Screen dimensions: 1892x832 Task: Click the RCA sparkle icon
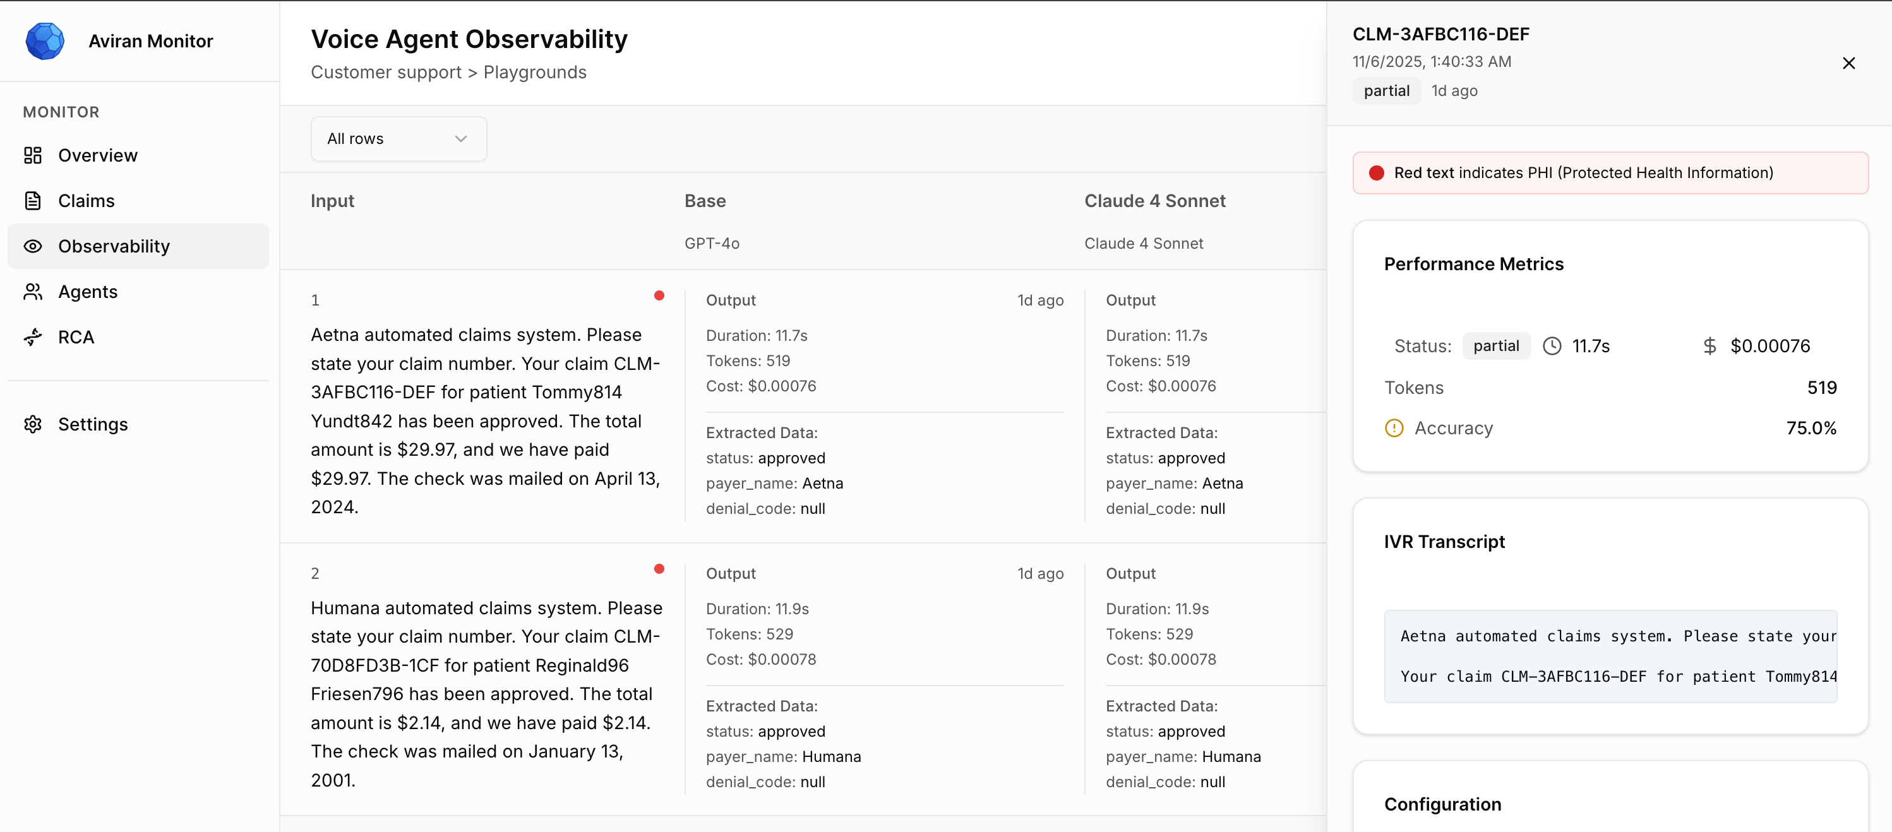coord(33,337)
